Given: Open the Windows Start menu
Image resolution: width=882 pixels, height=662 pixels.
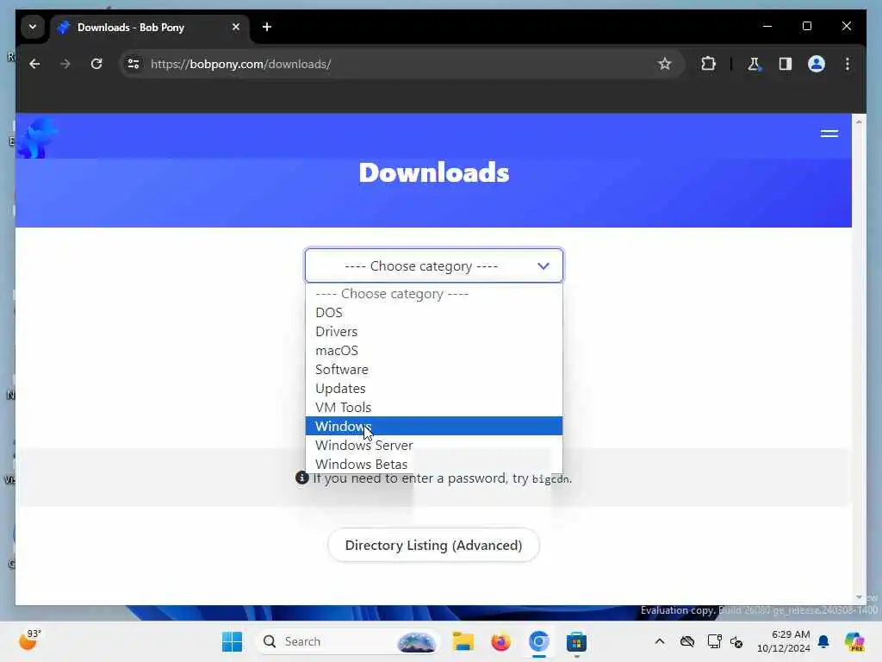Looking at the screenshot, I should click(x=232, y=641).
